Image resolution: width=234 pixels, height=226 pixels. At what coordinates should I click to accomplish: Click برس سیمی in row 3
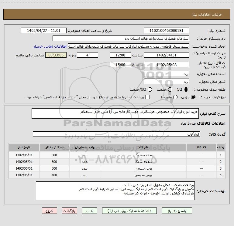coord(143,168)
